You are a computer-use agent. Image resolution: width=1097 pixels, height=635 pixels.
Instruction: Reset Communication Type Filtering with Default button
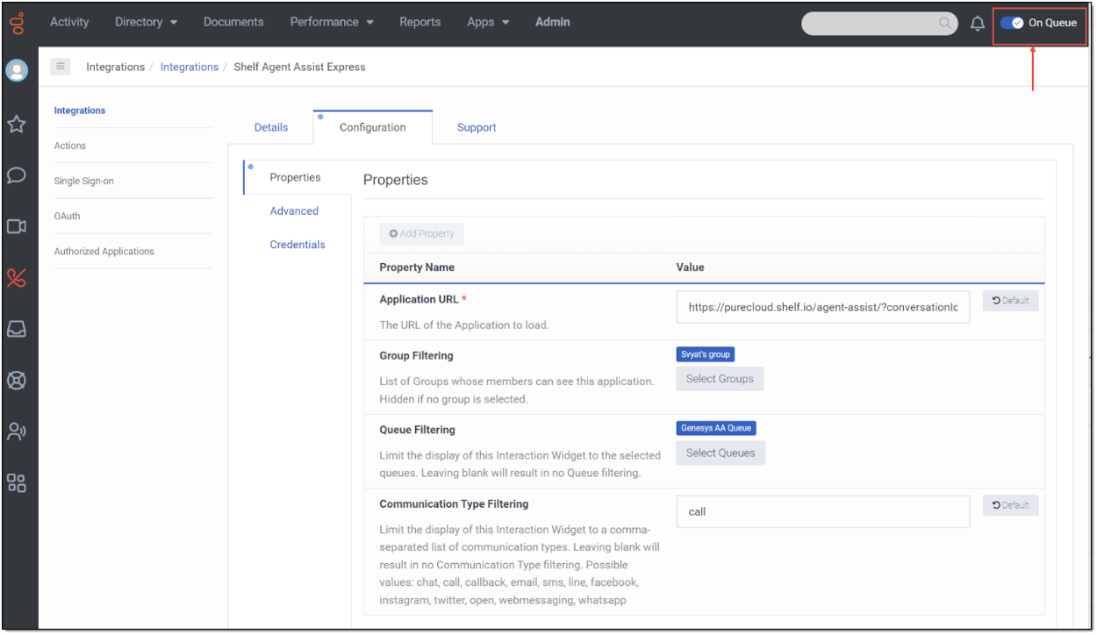click(x=1011, y=505)
